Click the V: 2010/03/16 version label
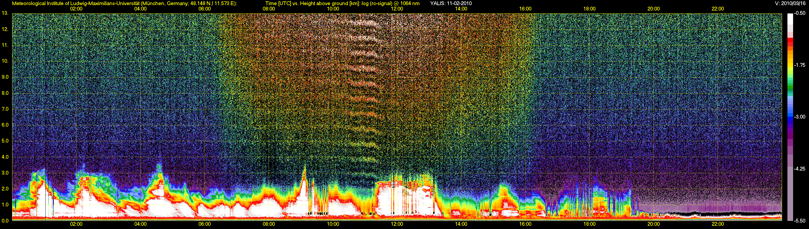 click(790, 4)
